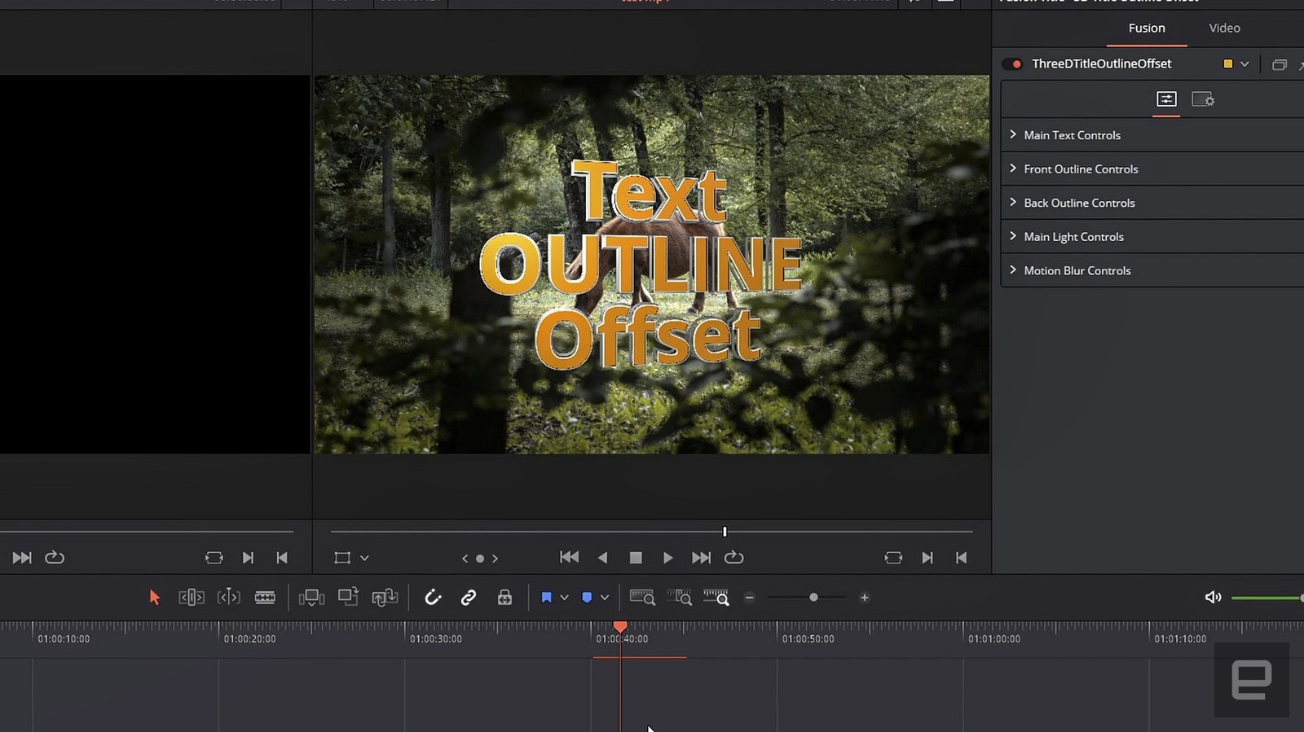Activate the Trim Edit Mode tool
The image size is (1304, 732).
[191, 598]
